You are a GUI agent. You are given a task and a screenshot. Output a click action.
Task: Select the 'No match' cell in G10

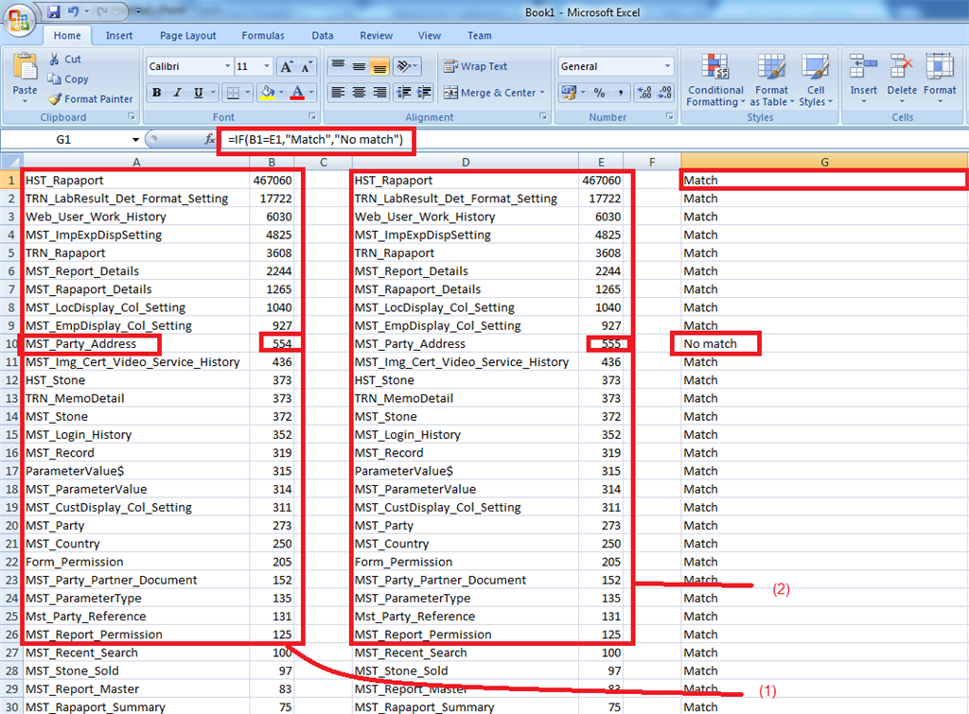click(x=824, y=344)
